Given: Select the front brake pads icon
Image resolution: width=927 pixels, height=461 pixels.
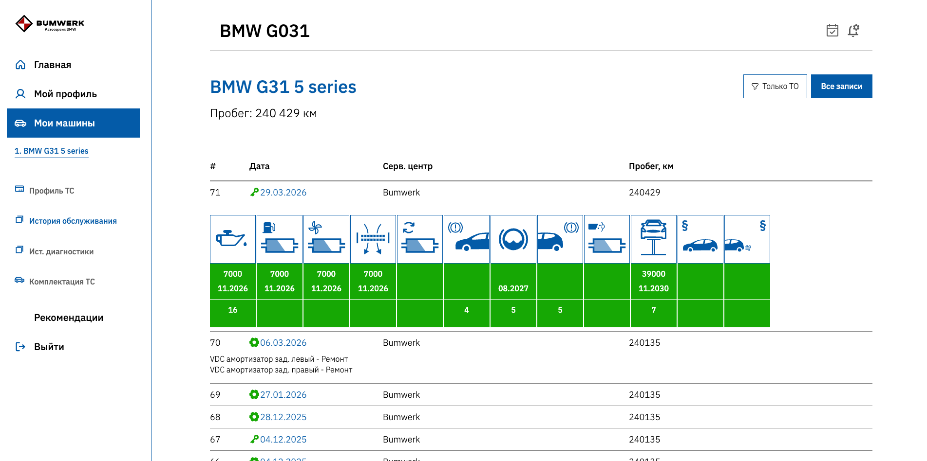Looking at the screenshot, I should 466,239.
